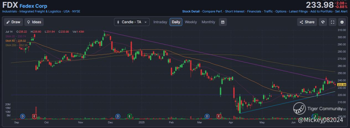The width and height of the screenshot is (350, 128).
Task: Open chart settings gear
Action: click(342, 22)
